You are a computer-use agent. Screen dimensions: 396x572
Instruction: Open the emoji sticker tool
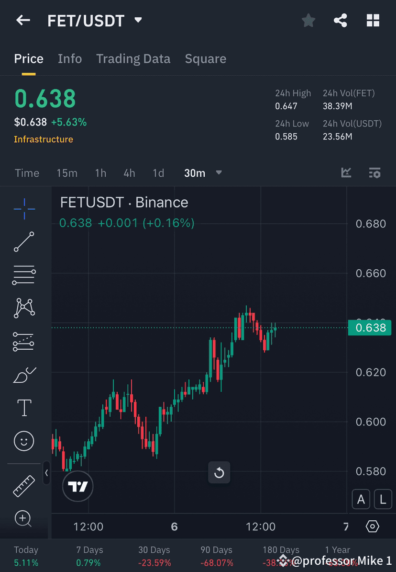24,441
